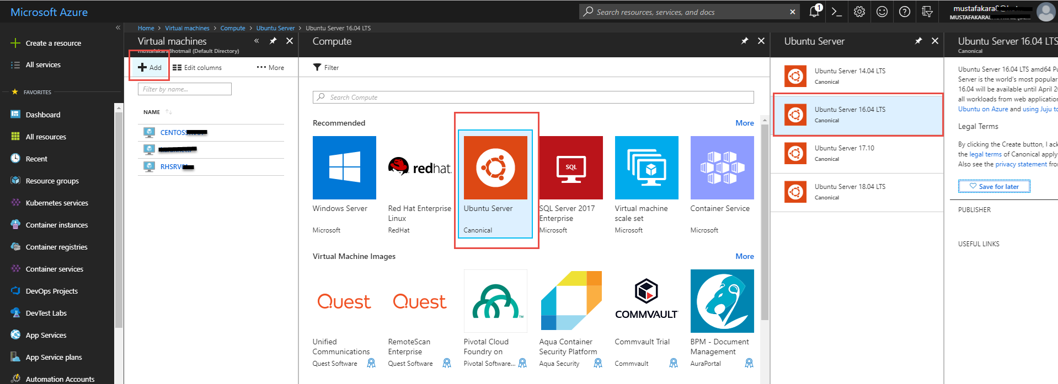Viewport: 1058px width, 384px height.
Task: Select the Windows Server tile
Action: tap(344, 185)
